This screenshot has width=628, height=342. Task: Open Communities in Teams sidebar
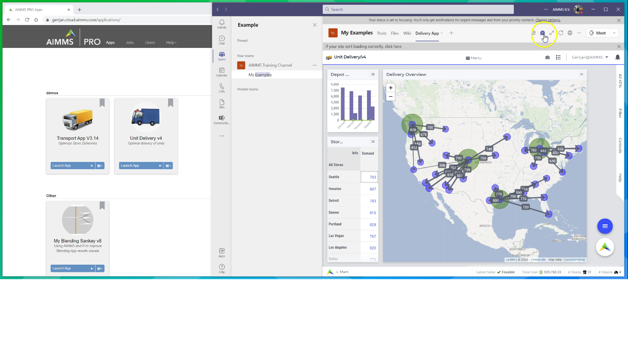point(222,120)
